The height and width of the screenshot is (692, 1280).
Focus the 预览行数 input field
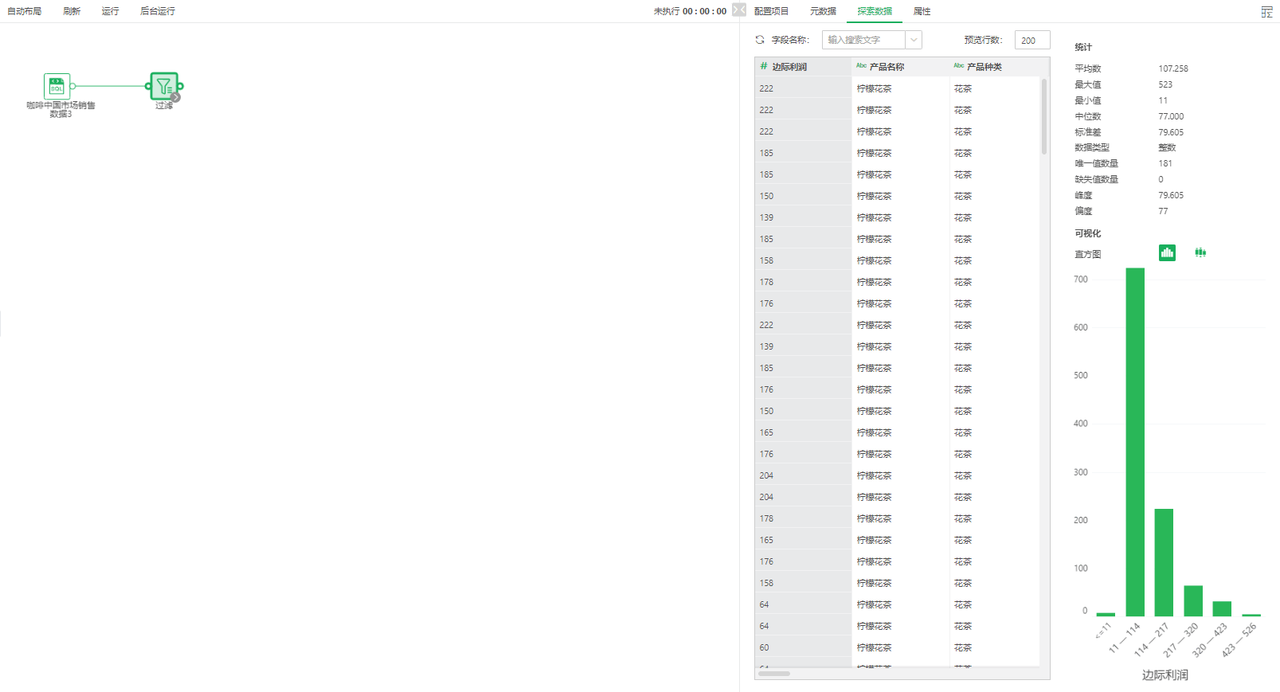tap(1031, 41)
